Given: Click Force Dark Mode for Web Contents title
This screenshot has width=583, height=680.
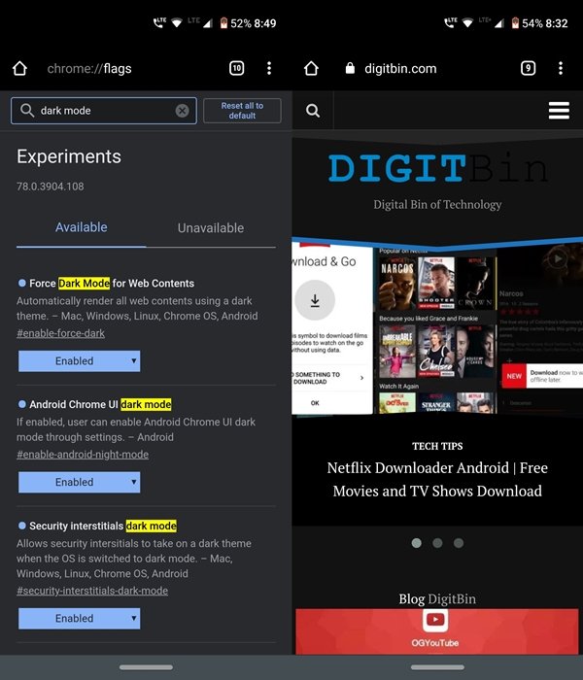Looking at the screenshot, I should coord(112,284).
